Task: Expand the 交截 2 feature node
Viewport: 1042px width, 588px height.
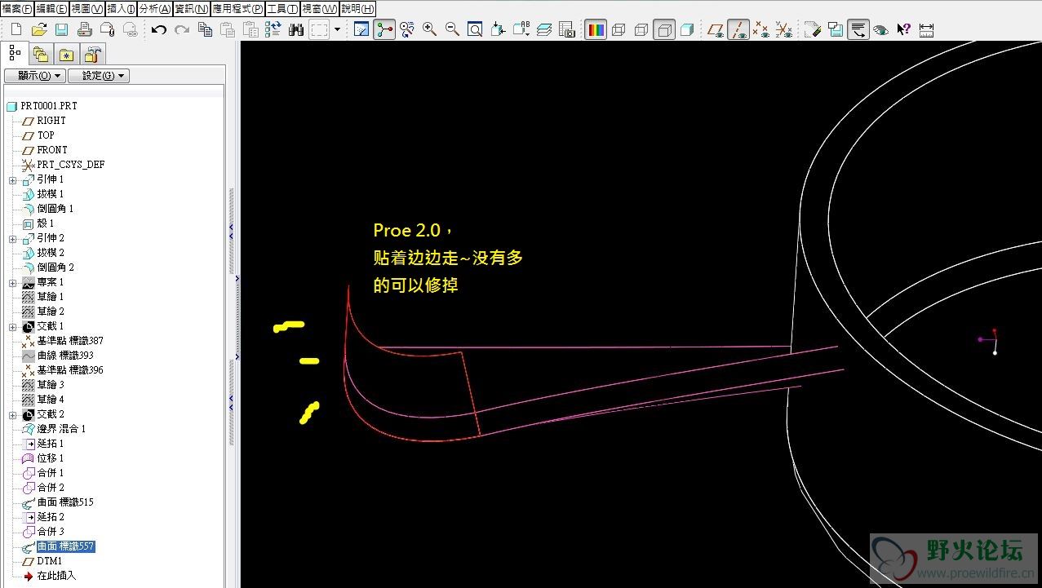Action: click(x=12, y=414)
